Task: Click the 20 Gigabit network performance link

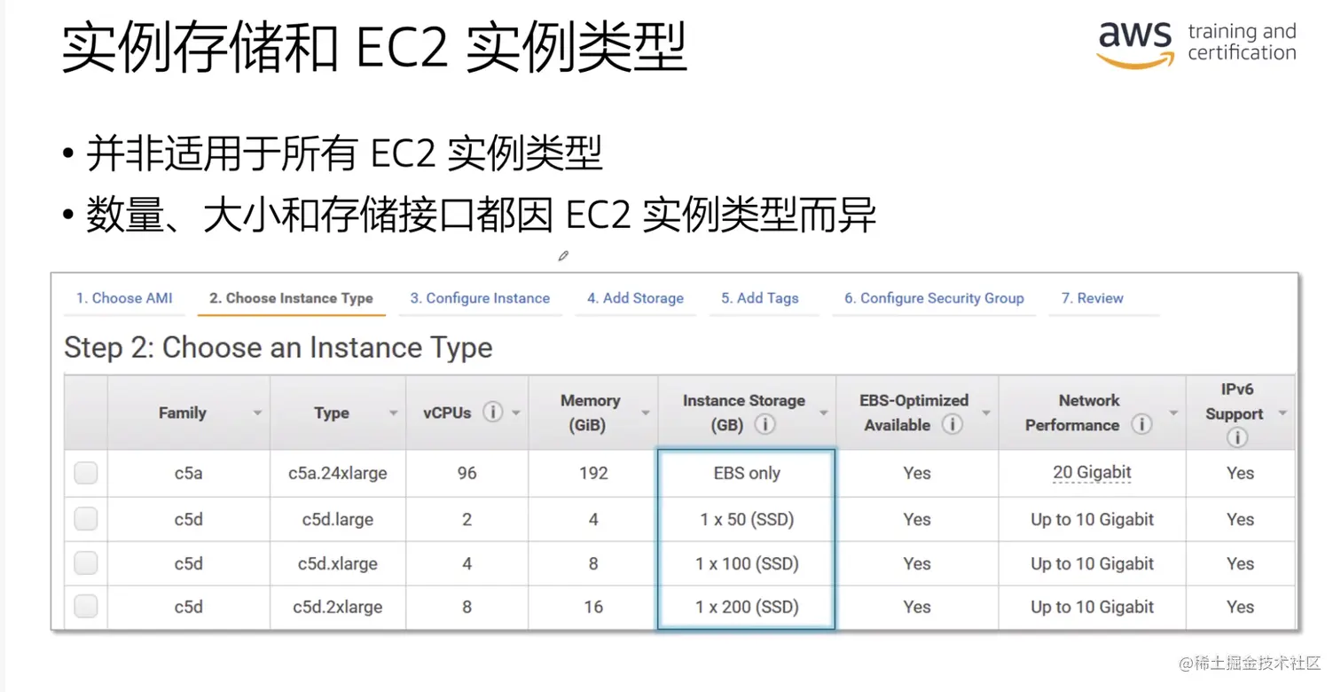Action: [x=1092, y=473]
